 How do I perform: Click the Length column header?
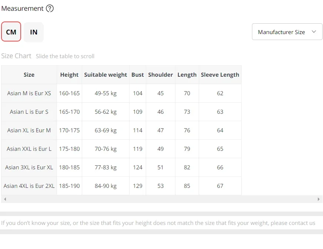[x=187, y=75]
